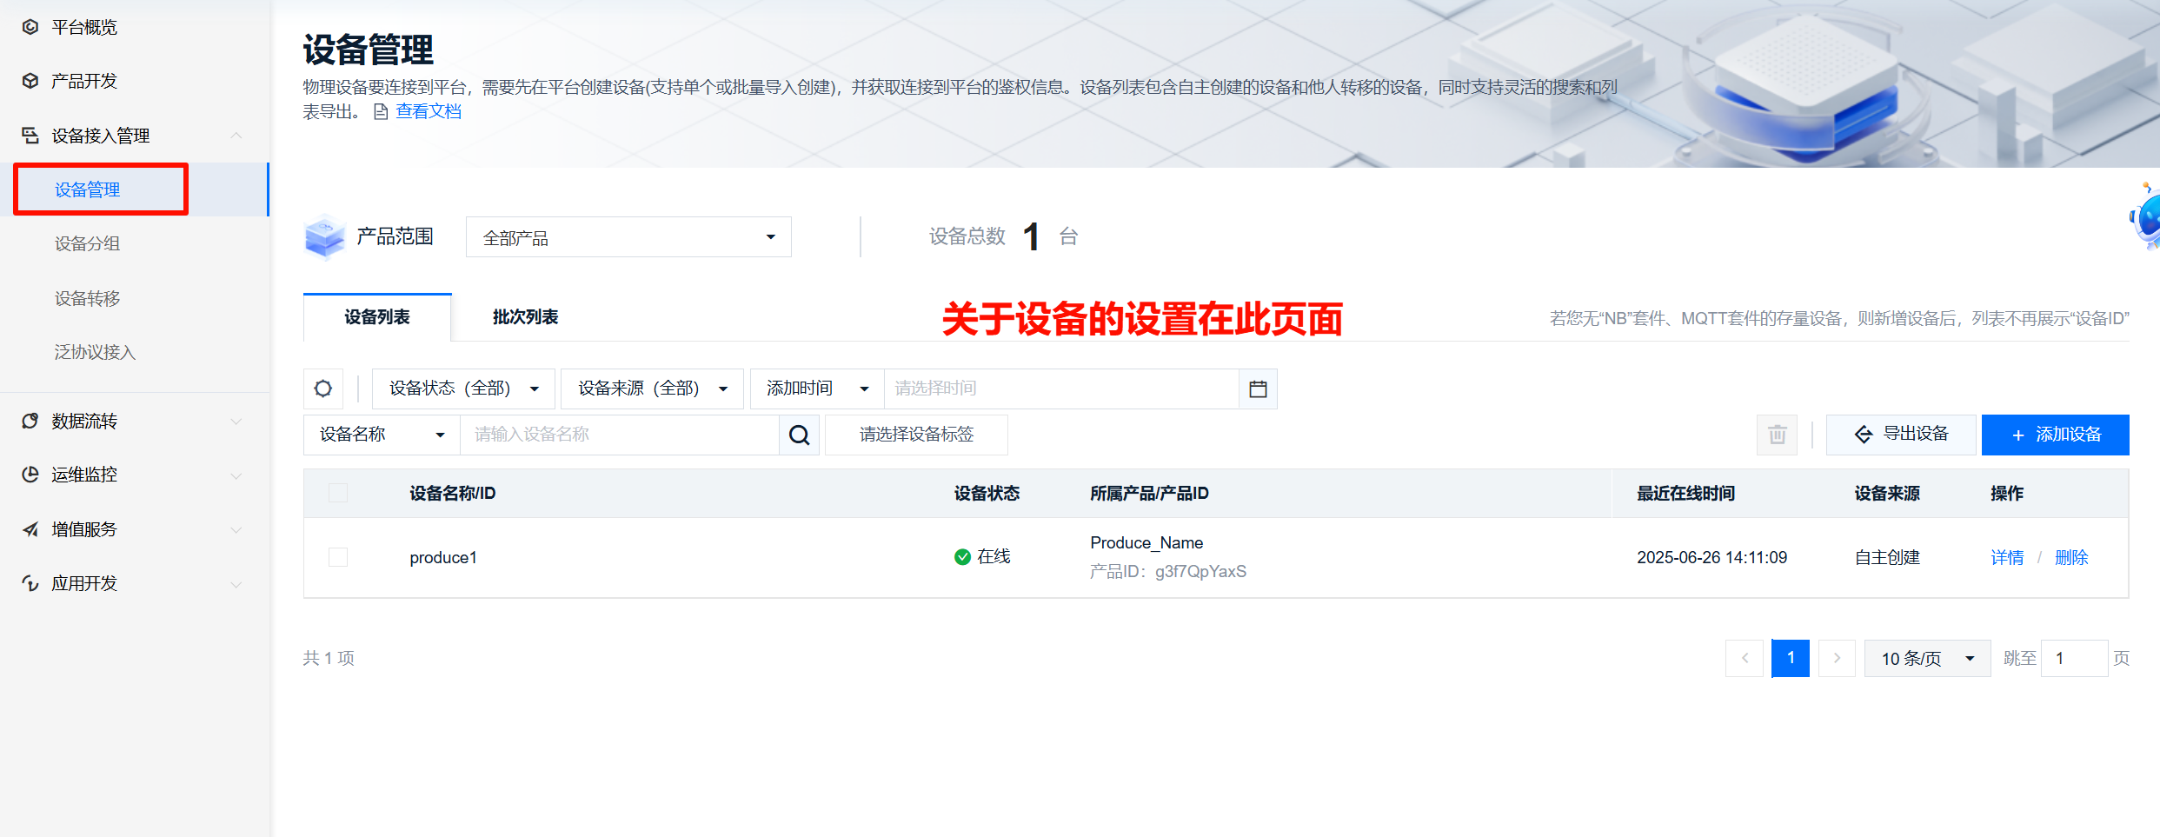Image resolution: width=2160 pixels, height=837 pixels.
Task: Open the 产品范围 全部产品 dropdown
Action: click(628, 237)
